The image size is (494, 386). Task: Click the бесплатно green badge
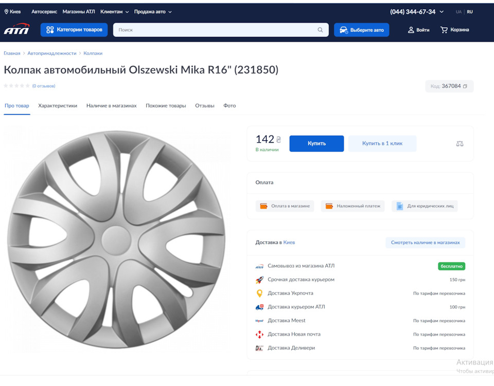(451, 266)
